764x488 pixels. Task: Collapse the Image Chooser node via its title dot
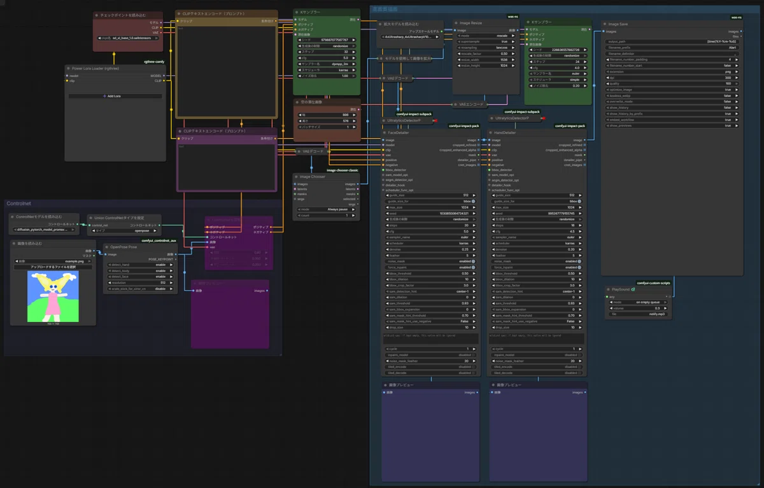pos(297,177)
